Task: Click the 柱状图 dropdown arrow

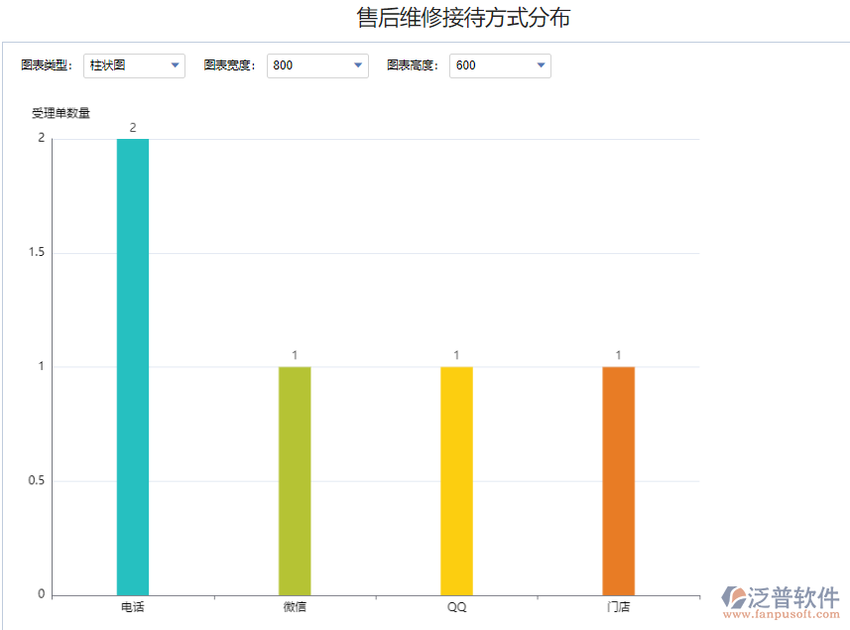Action: (177, 65)
